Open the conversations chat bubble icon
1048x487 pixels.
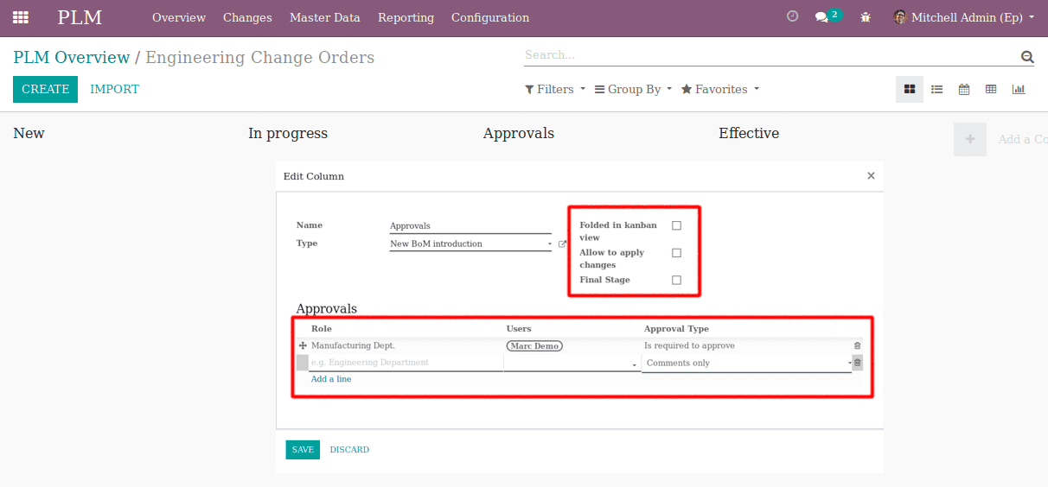[x=821, y=17]
